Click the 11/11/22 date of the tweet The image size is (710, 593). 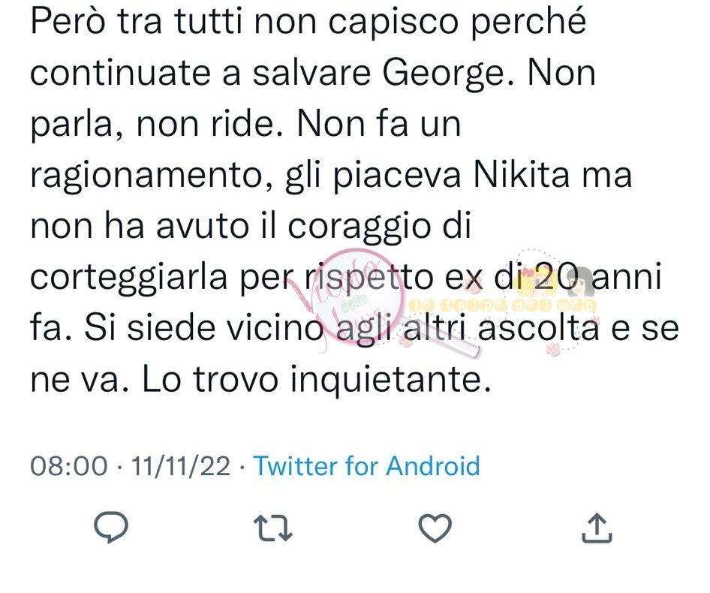[181, 465]
